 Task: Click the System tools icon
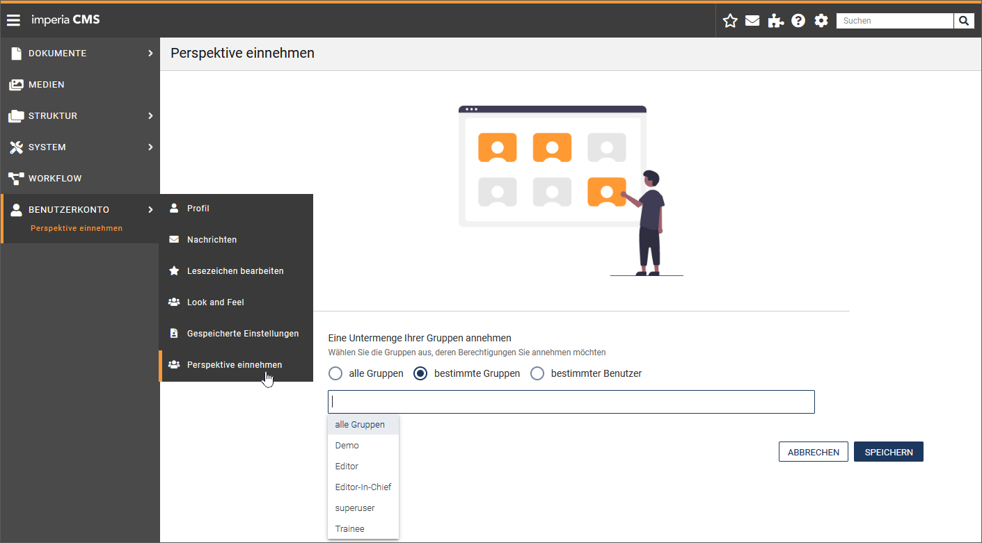click(x=16, y=147)
